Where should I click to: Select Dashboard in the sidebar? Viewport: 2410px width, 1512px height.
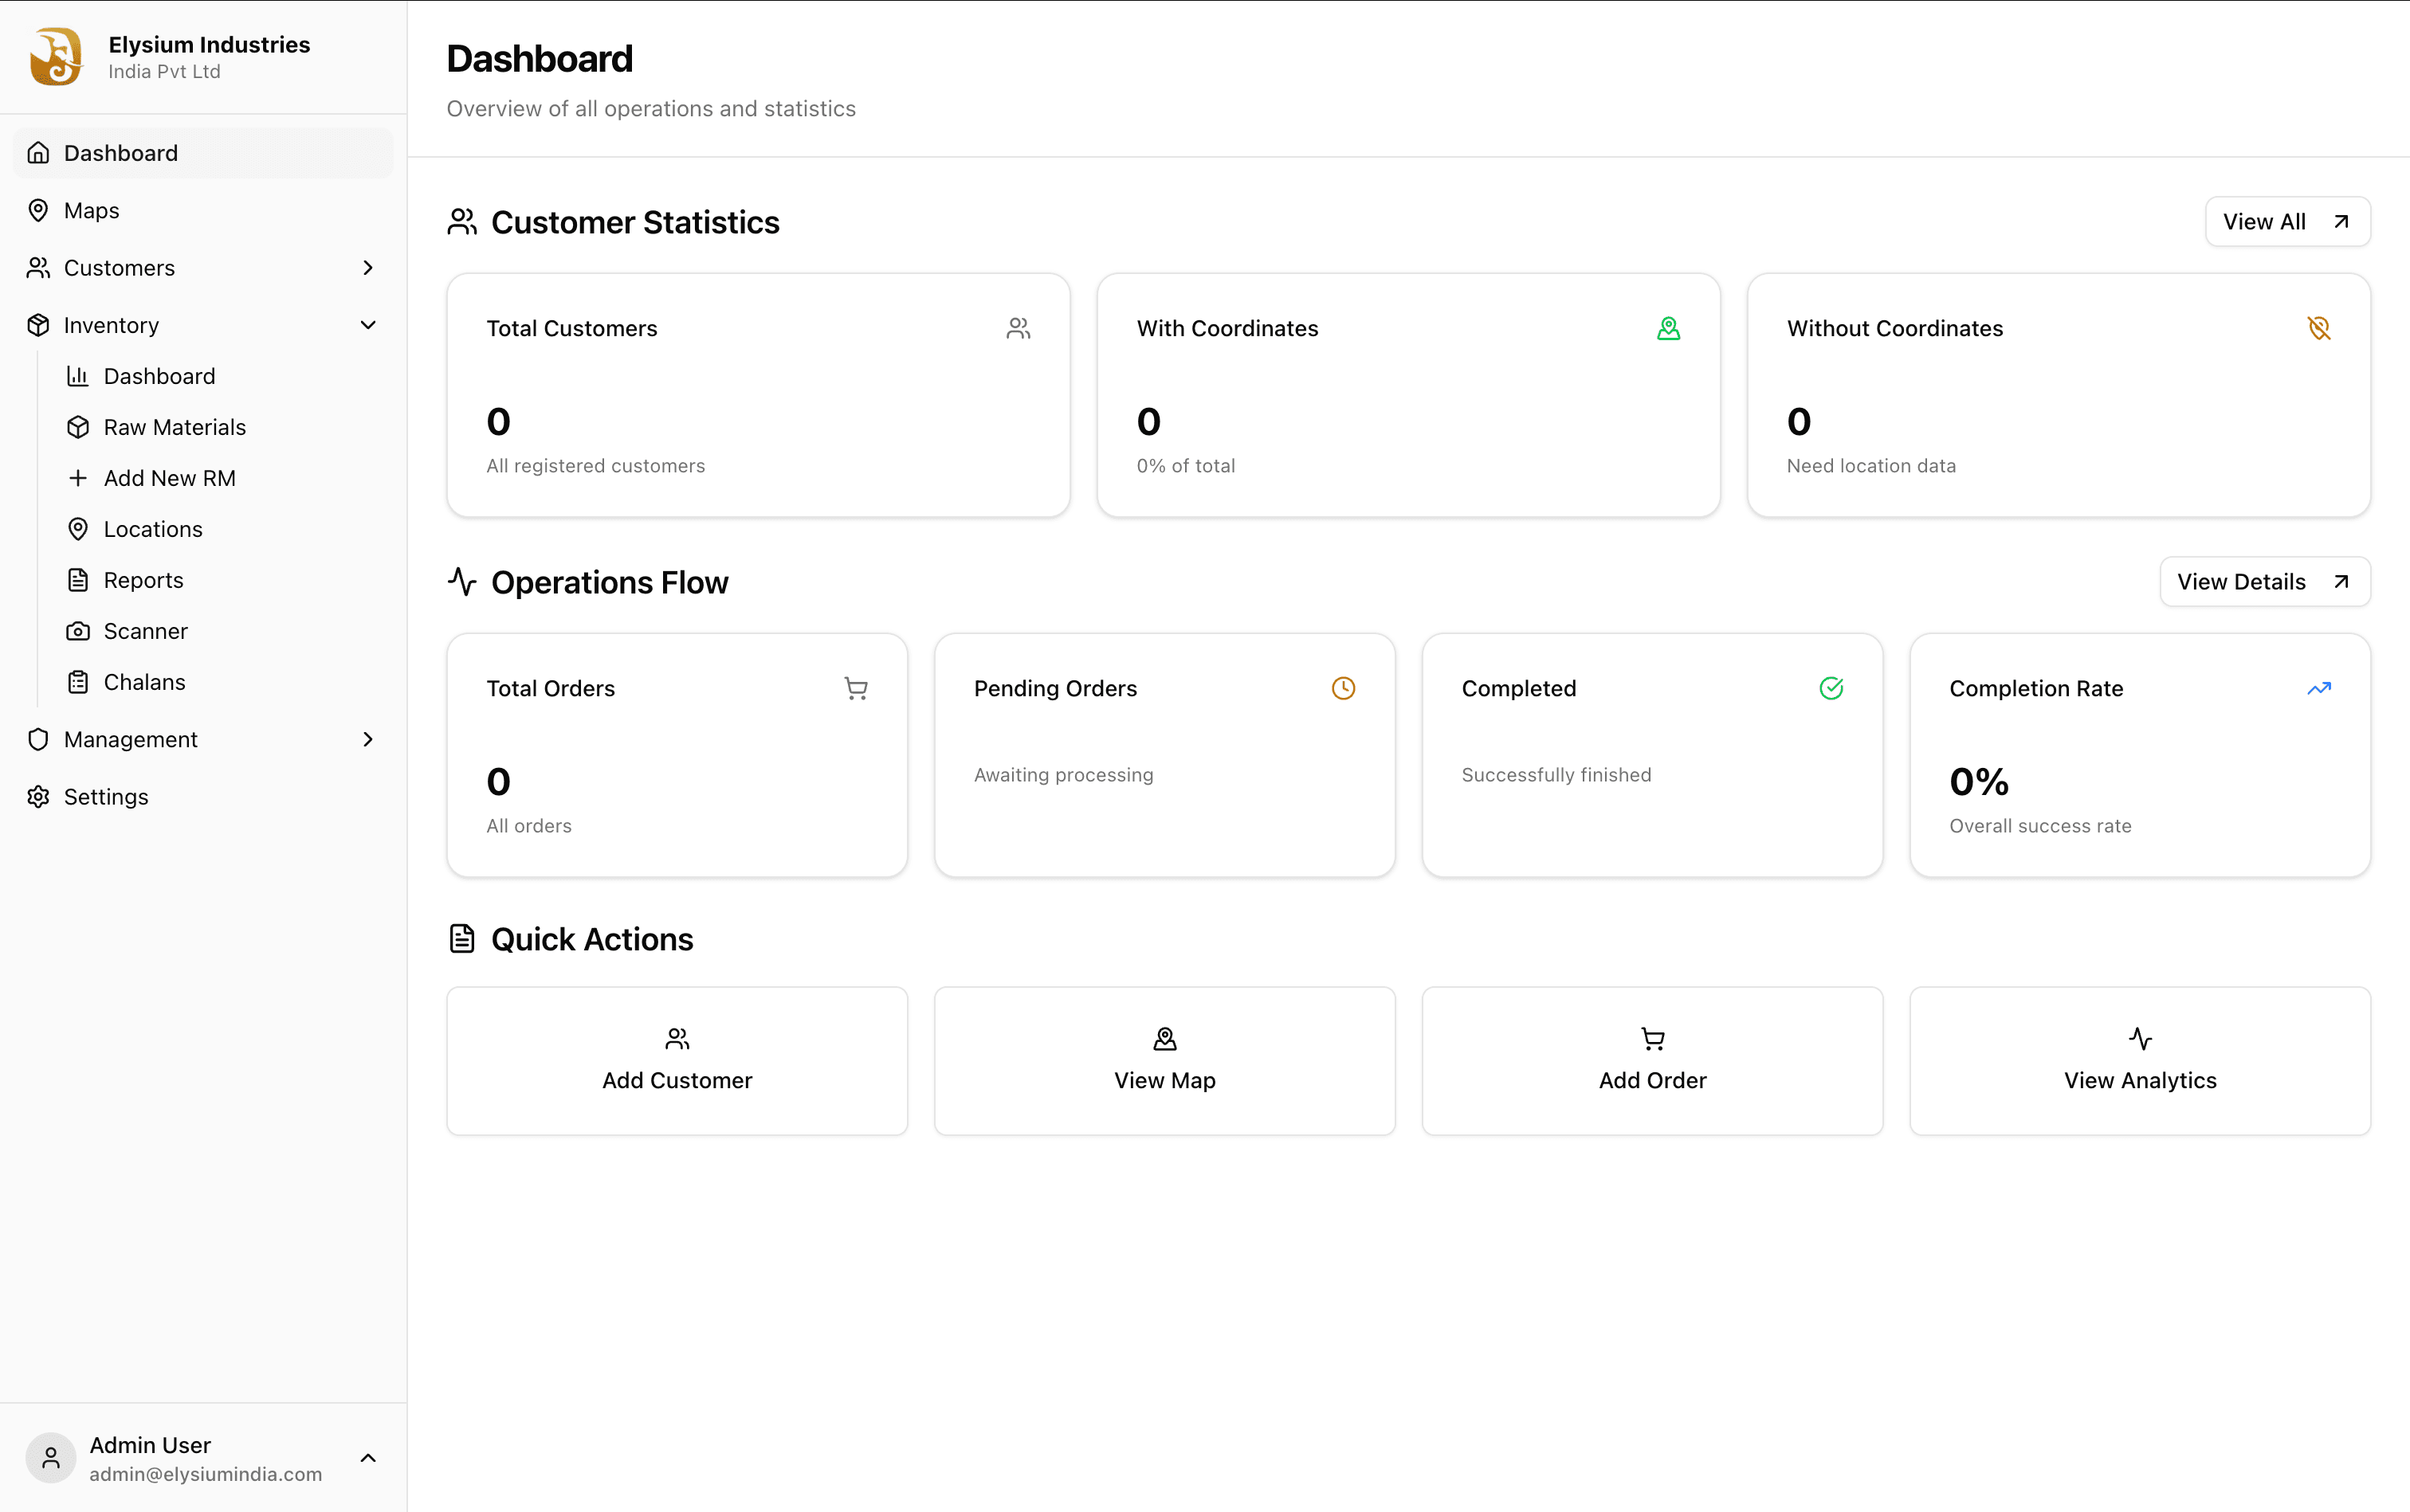120,152
